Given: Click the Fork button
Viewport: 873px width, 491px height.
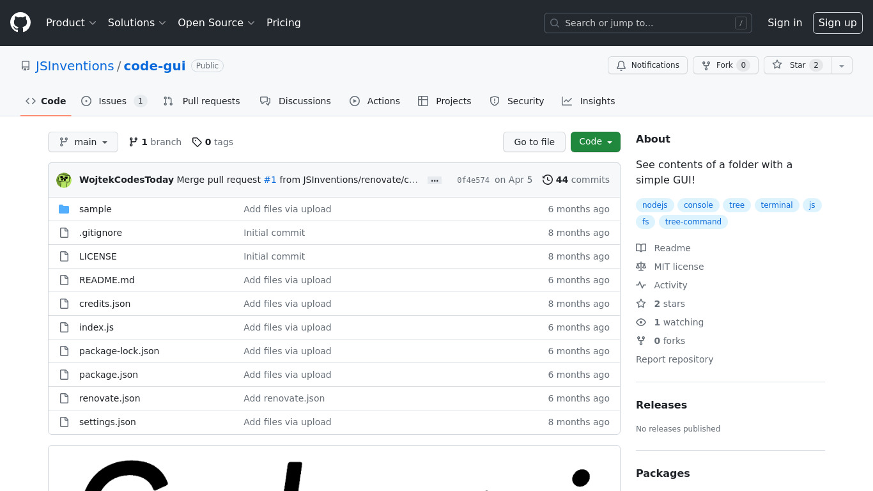Looking at the screenshot, I should (x=725, y=65).
